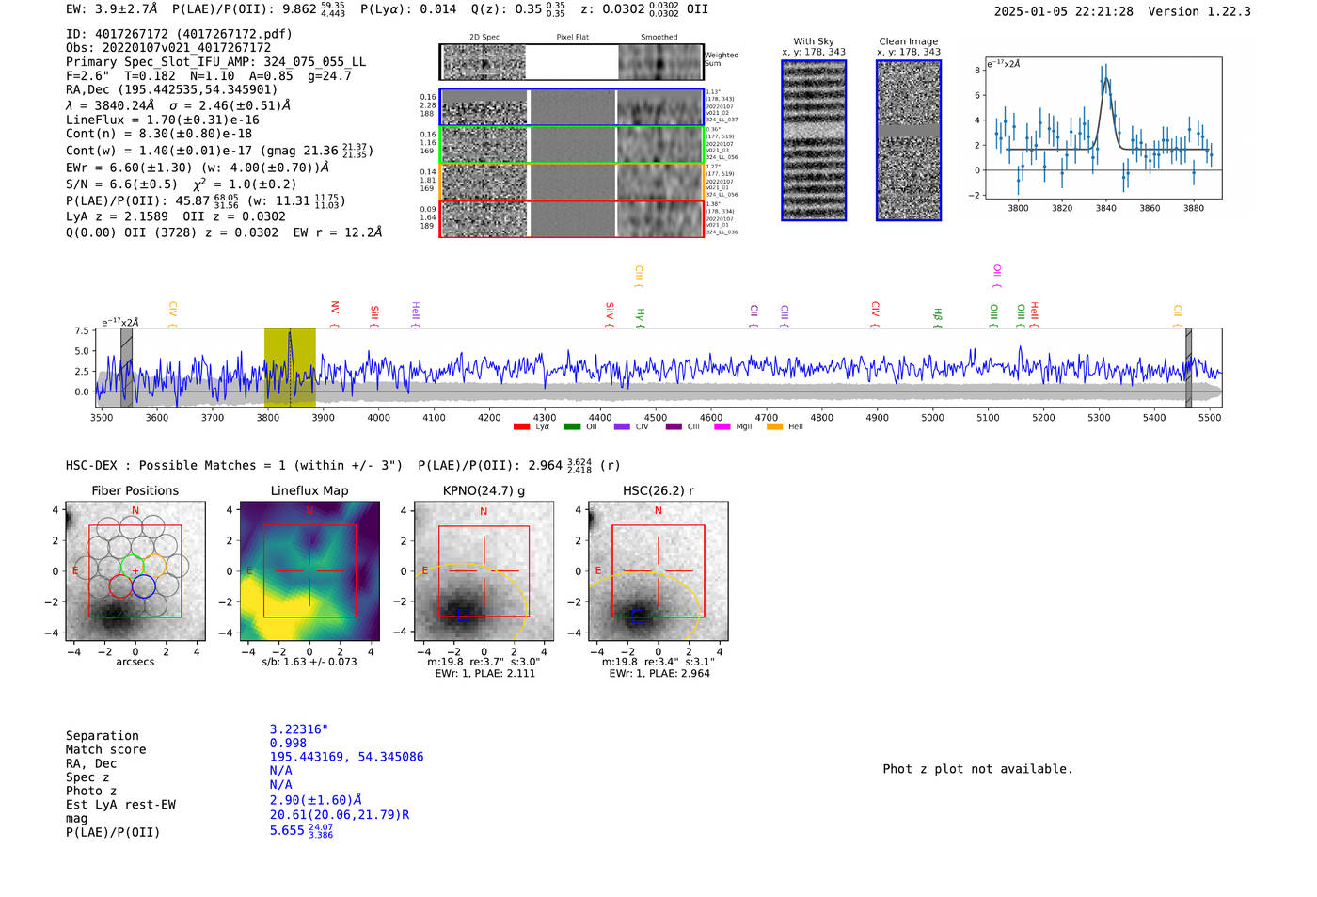
Task: Select the orange CIII] line marker
Action: 639,276
